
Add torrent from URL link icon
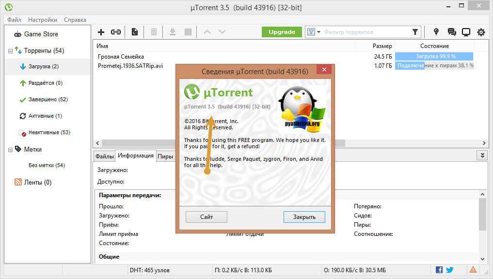click(x=116, y=32)
